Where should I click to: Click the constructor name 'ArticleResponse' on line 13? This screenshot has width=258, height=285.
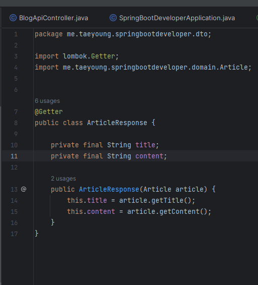tap(109, 189)
